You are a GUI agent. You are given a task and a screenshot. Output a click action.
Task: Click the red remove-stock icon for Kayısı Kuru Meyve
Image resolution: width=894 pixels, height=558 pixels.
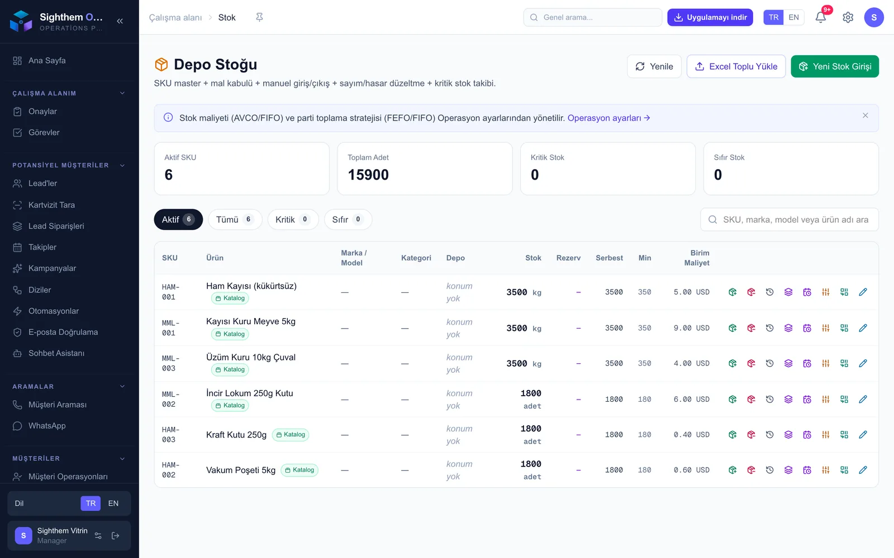click(751, 328)
